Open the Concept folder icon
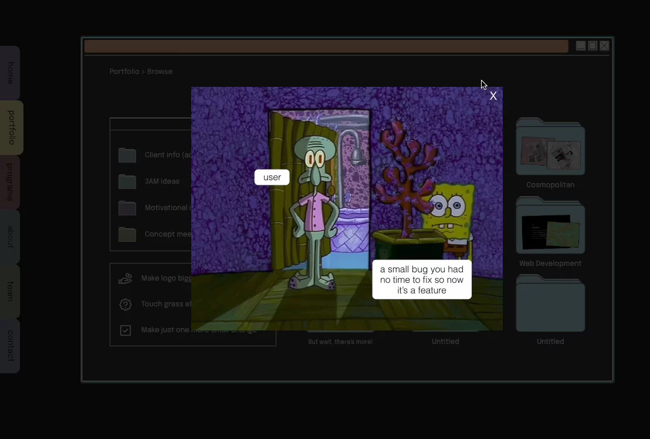 click(x=127, y=234)
